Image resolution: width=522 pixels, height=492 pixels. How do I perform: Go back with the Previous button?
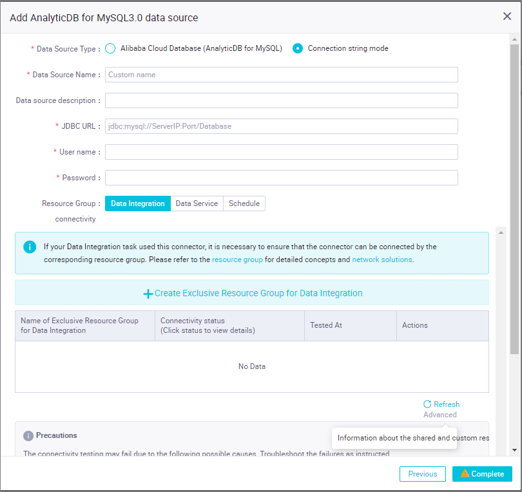tap(423, 474)
